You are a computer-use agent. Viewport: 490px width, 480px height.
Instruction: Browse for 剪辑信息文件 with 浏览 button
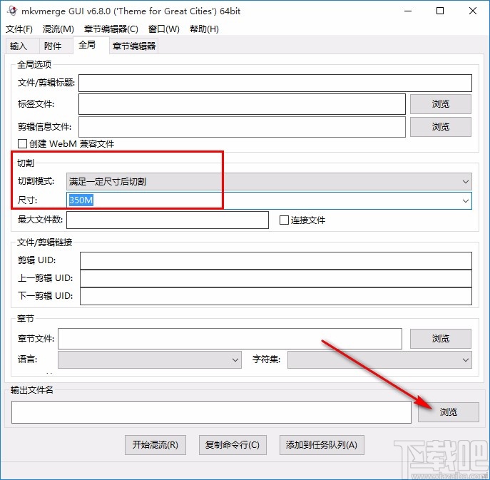pos(440,127)
